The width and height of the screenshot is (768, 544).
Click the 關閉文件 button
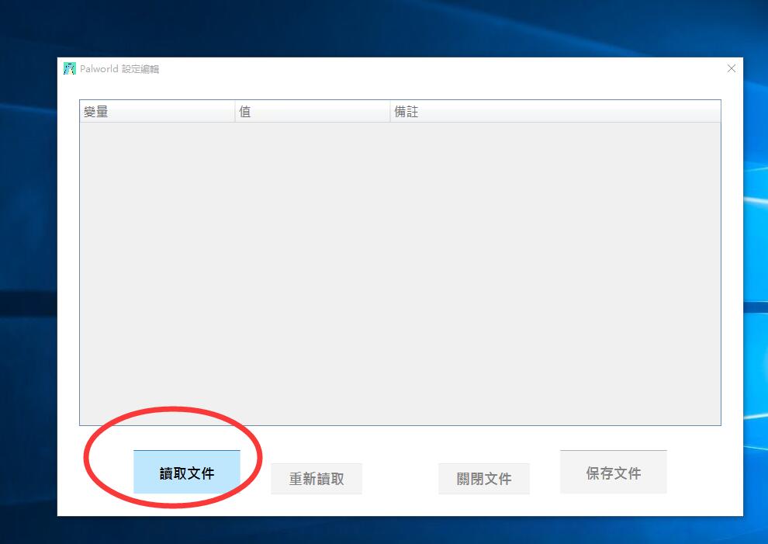coord(484,479)
